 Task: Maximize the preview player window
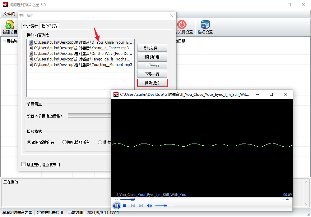click(271, 94)
